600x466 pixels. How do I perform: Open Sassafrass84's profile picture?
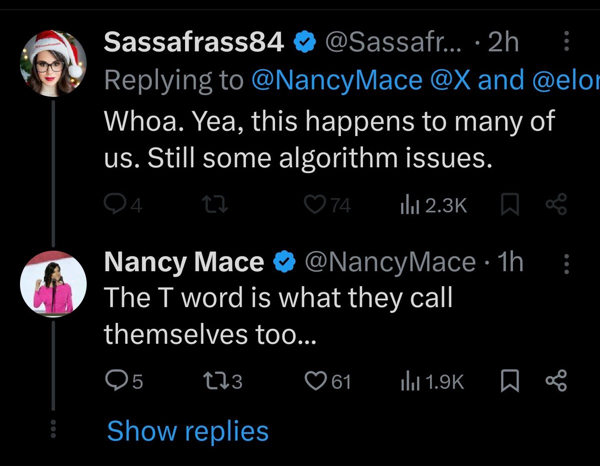click(x=52, y=63)
